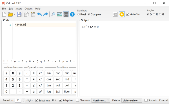Enable the Shadows checkbox
The image size is (169, 104).
pos(77,100)
